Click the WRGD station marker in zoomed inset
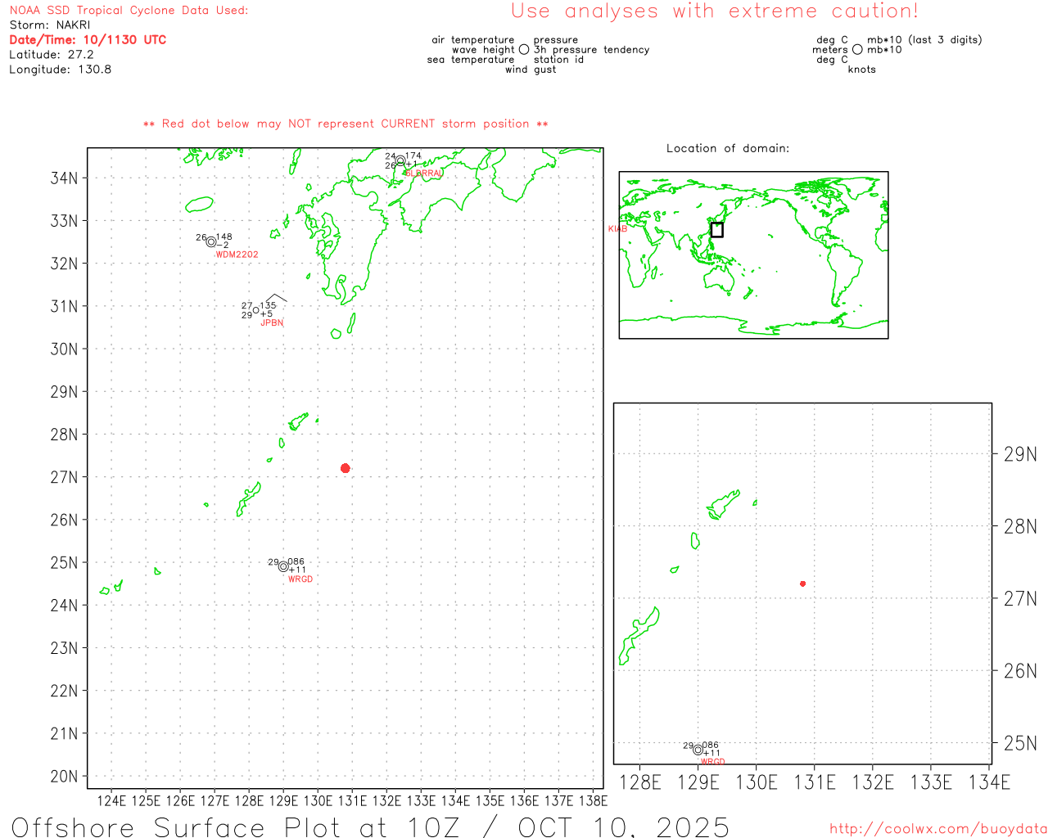The image size is (1048, 838). point(698,750)
